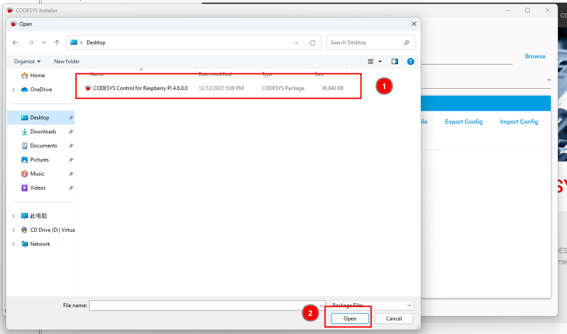Go up one folder level
The width and height of the screenshot is (567, 334).
[x=57, y=43]
